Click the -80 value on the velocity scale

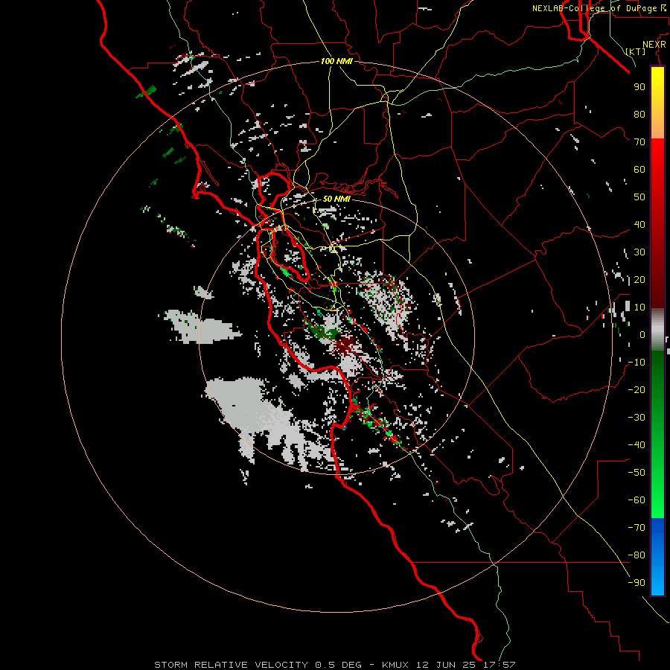point(636,555)
